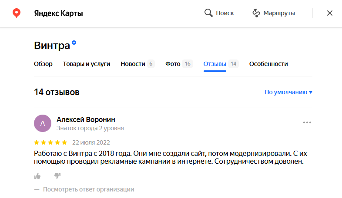Select the Отзывы tab
This screenshot has height=198, width=342.
tap(215, 64)
